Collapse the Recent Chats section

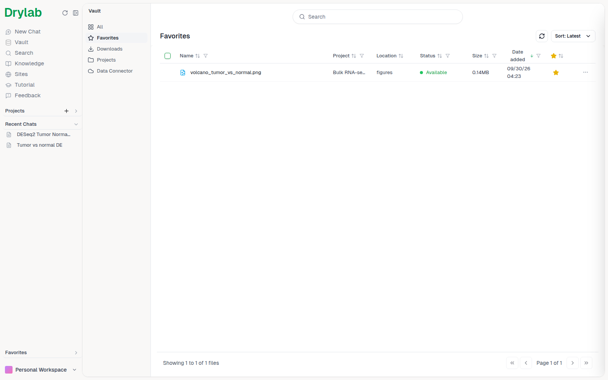[x=76, y=124]
